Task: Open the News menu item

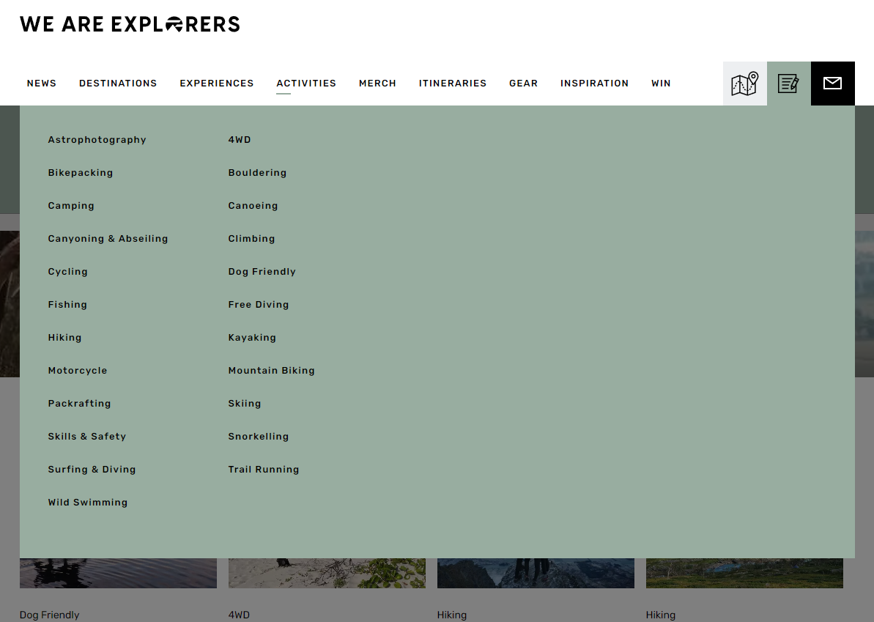Action: click(x=42, y=84)
